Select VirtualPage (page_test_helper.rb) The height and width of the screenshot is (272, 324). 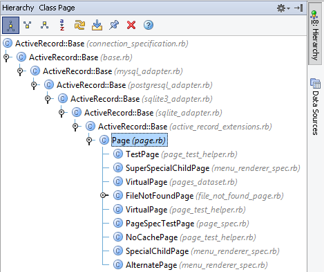[x=180, y=210]
